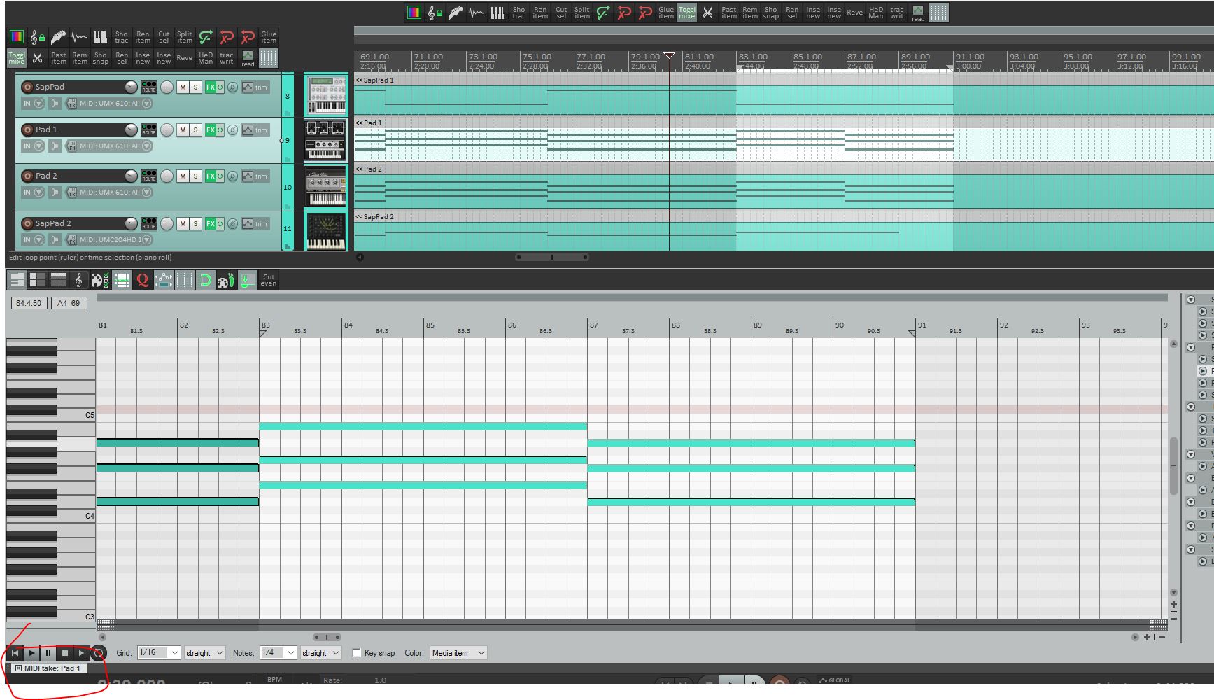The height and width of the screenshot is (700, 1214).
Task: Click the piano keys icon in the floating top toolbar
Action: point(498,13)
